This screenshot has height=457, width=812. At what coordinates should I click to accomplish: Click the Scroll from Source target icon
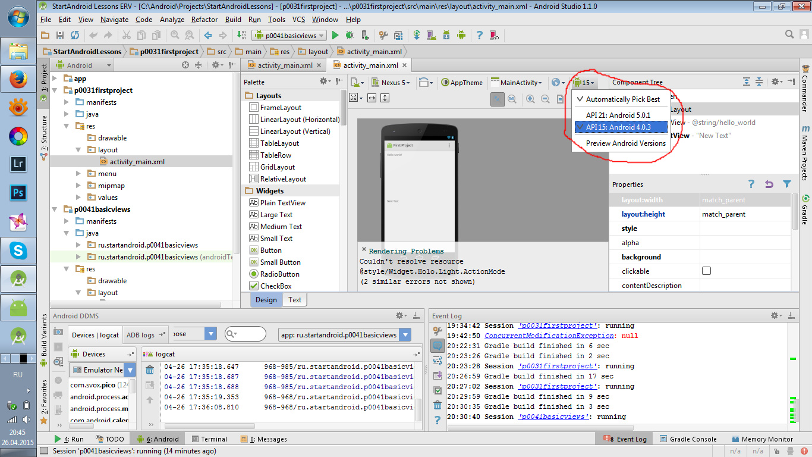pos(185,65)
